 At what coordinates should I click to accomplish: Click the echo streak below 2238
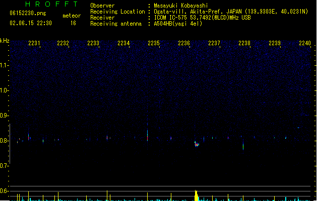coord(243,145)
